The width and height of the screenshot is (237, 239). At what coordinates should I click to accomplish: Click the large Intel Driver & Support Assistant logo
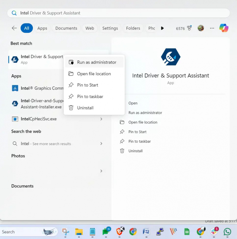click(171, 57)
